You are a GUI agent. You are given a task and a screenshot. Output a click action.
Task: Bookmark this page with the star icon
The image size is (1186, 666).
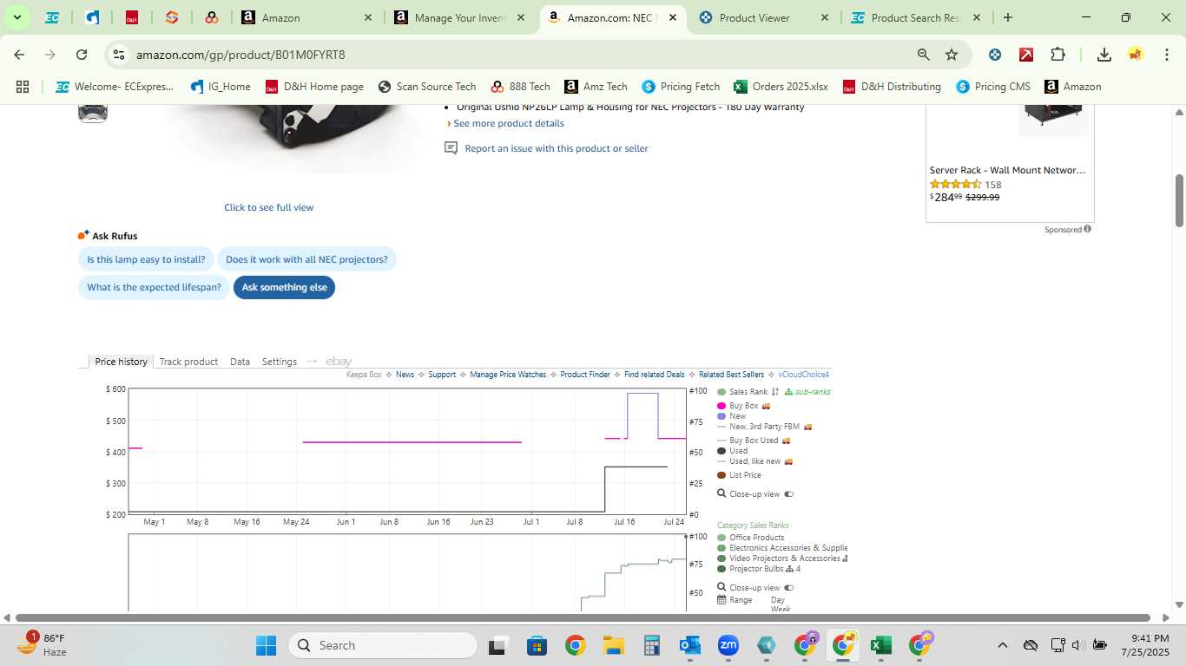(952, 55)
